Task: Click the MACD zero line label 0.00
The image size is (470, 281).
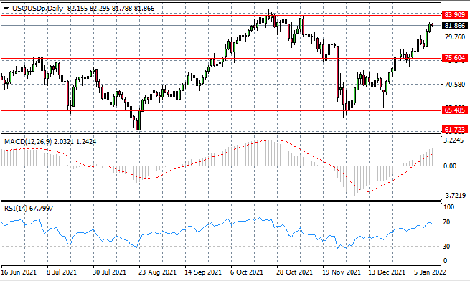Action: click(450, 166)
